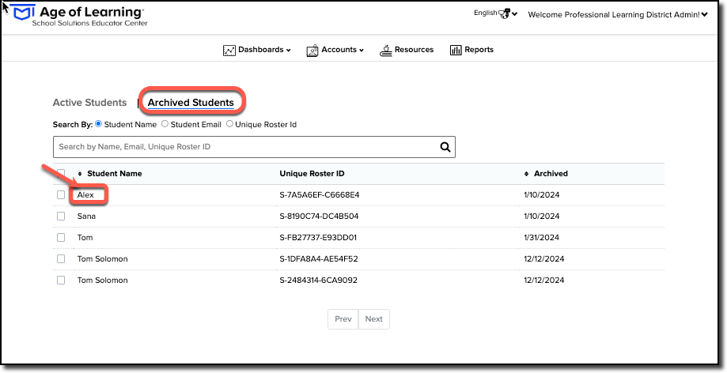Click the Accounts profile icon
The image size is (727, 373).
(312, 51)
